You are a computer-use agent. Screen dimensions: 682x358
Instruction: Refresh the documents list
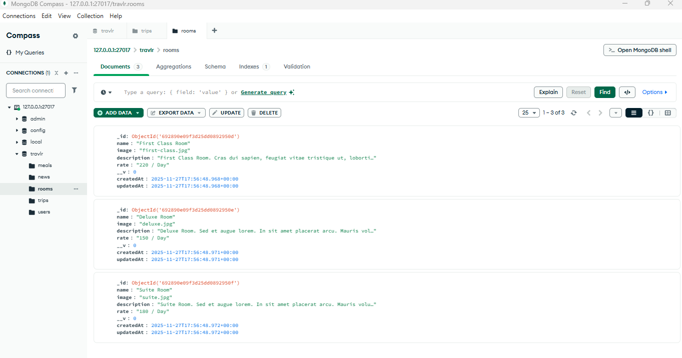pyautogui.click(x=574, y=113)
